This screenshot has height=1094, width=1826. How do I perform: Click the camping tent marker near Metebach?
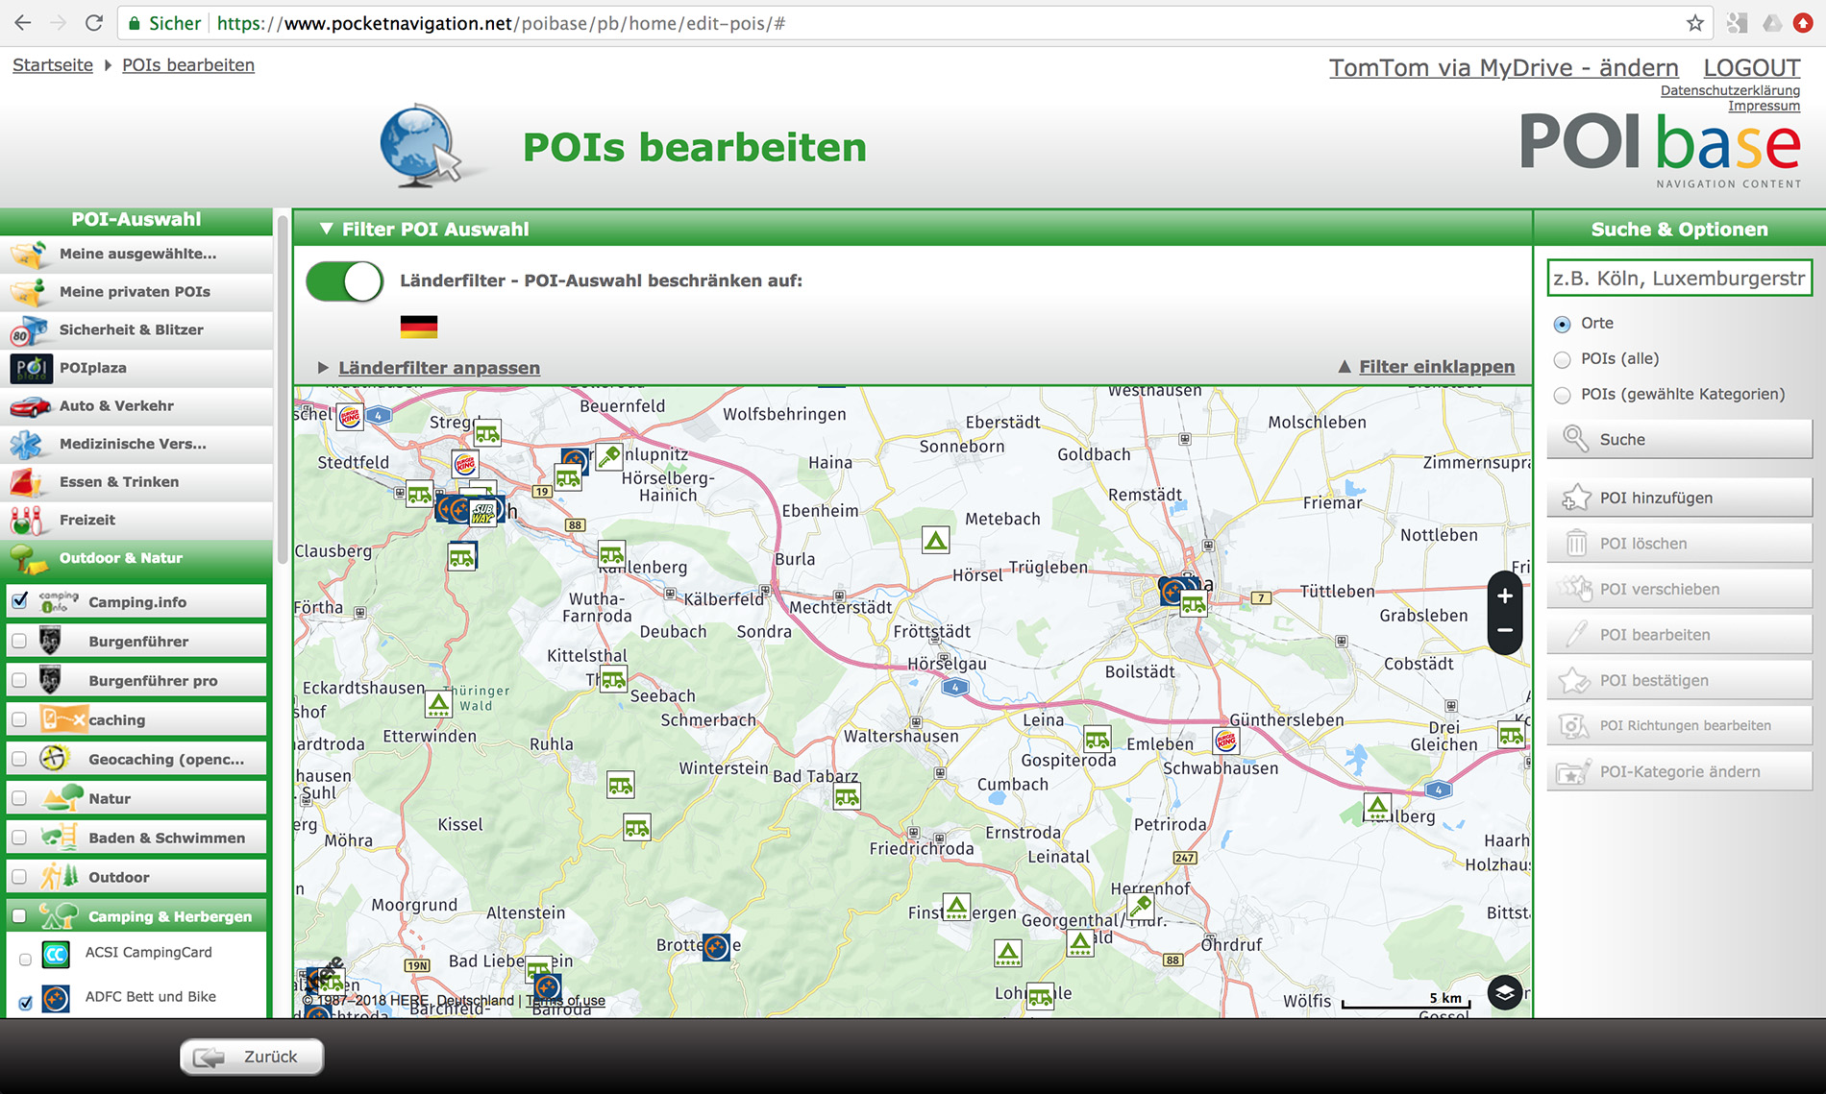click(x=935, y=541)
